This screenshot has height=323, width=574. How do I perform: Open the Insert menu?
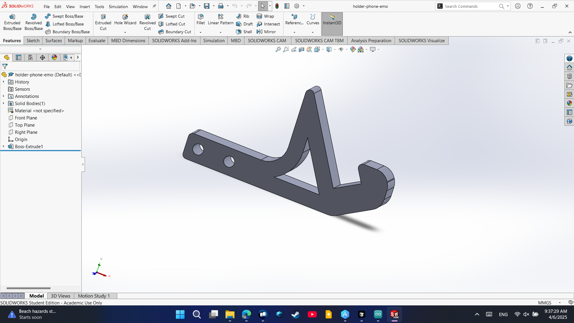85,6
